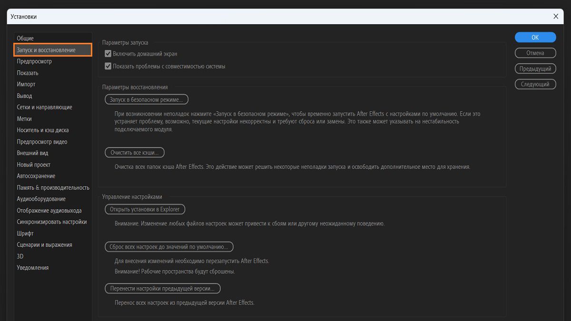Select Память & производительность category
Screen dimensions: 571x321
53,187
